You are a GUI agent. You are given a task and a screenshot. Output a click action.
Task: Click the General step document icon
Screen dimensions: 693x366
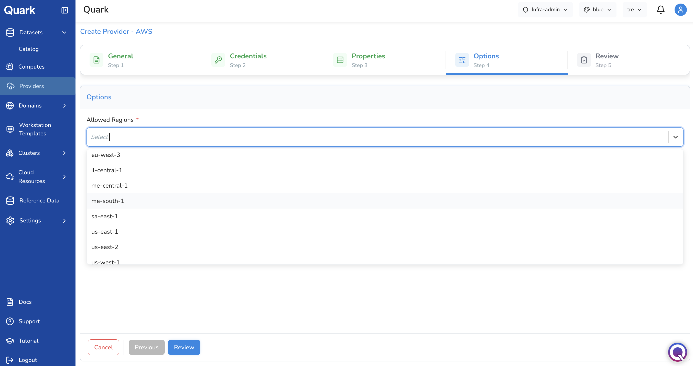point(96,60)
